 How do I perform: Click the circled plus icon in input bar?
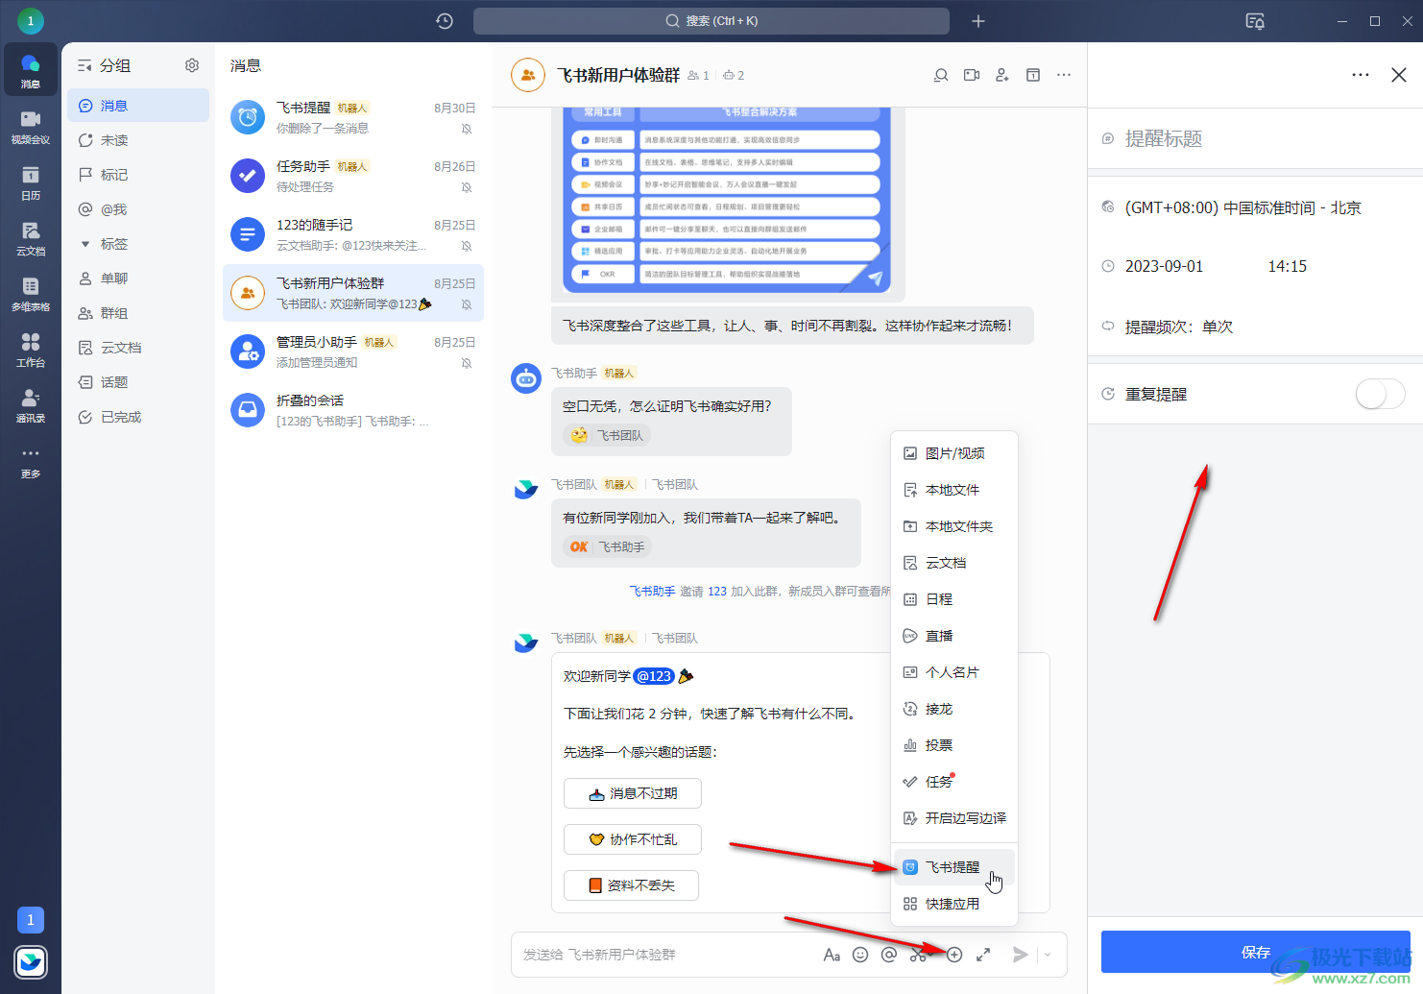pos(954,955)
